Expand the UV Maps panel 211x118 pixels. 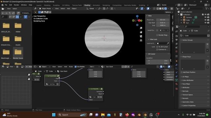point(181,77)
